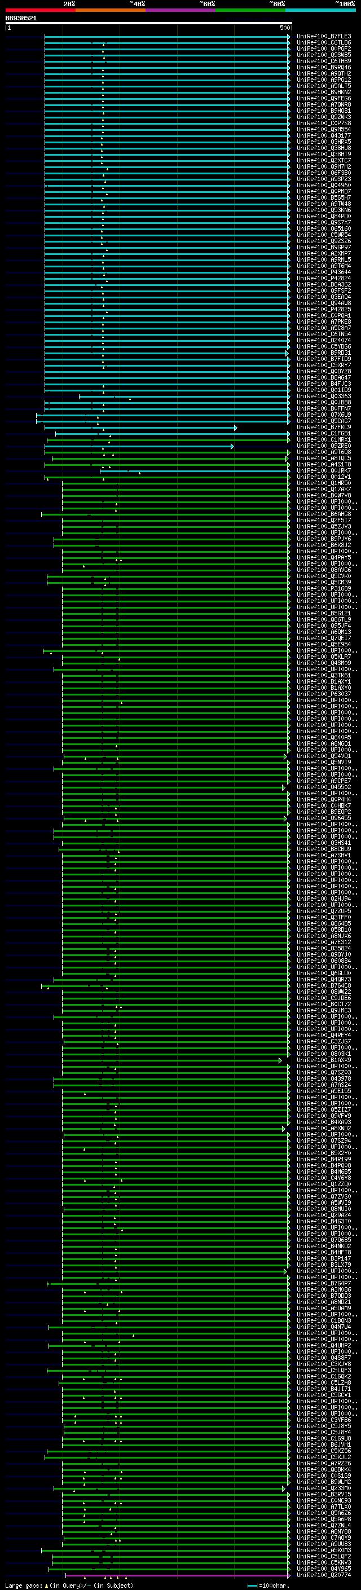
Task: Select the label UniRef100_A9QTH2
Action: [x=323, y=73]
